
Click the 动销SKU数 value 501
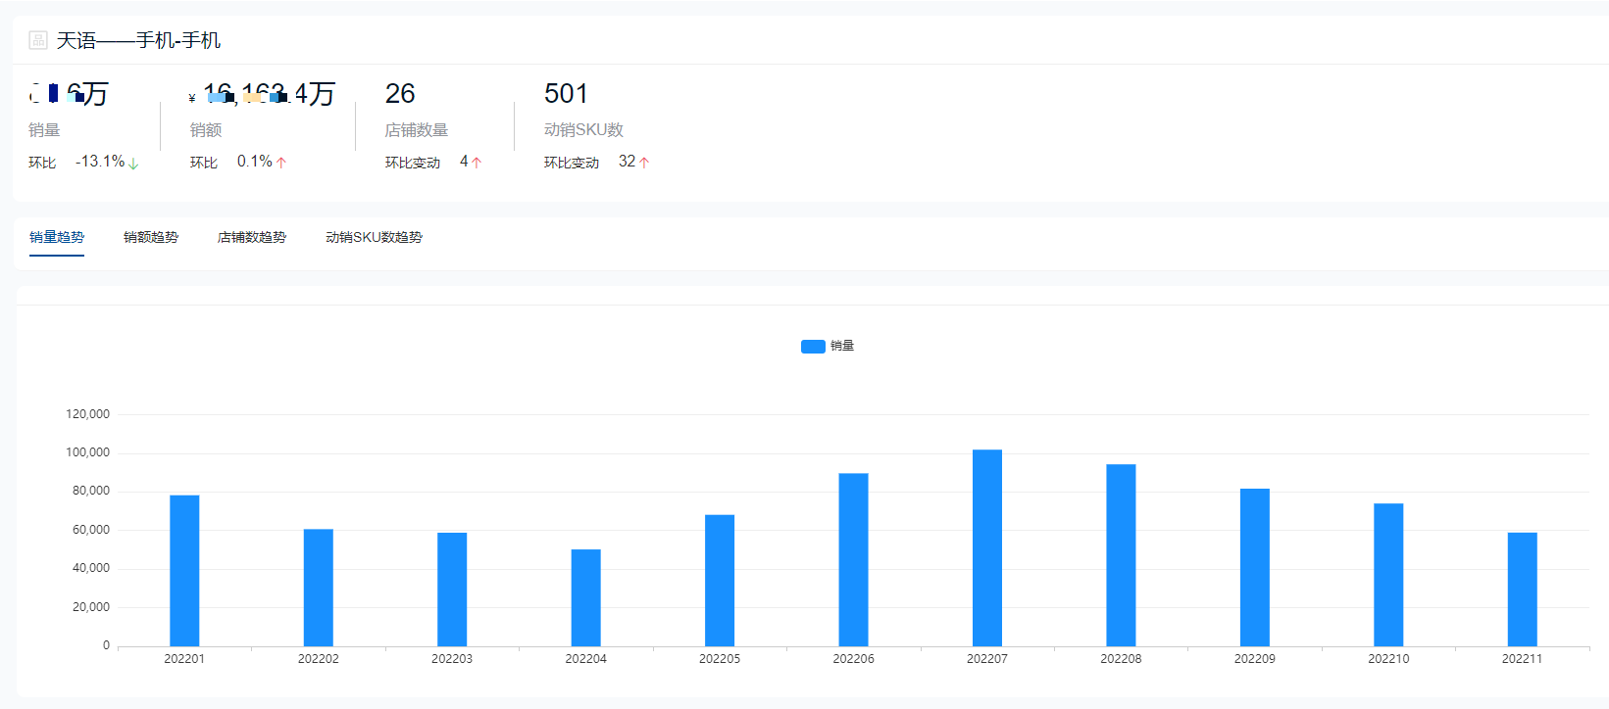click(x=566, y=93)
